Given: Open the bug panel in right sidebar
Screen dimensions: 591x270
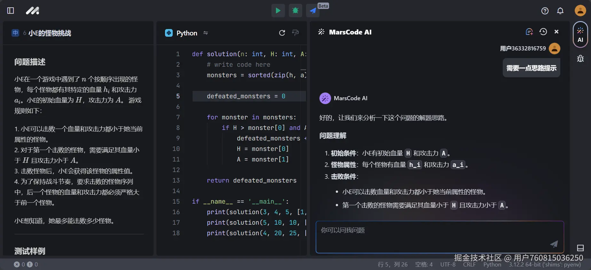Looking at the screenshot, I should pyautogui.click(x=580, y=58).
